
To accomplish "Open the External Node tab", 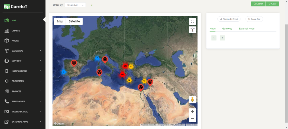I will tap(246, 29).
